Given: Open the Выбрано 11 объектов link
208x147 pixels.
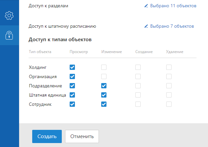Looking at the screenshot, I should click(x=173, y=6).
